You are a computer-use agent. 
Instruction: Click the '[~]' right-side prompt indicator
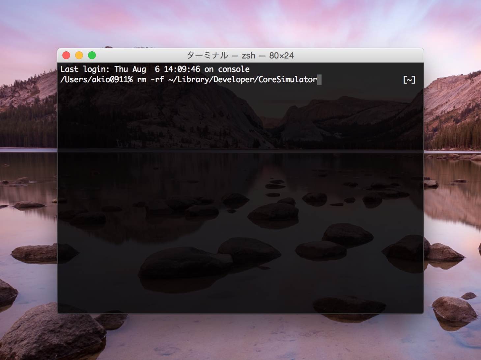coord(409,80)
